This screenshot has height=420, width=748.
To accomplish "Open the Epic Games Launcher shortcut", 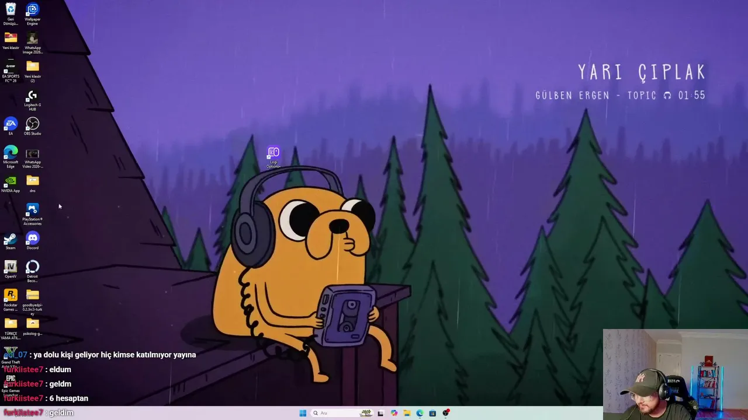I will [x=11, y=385].
